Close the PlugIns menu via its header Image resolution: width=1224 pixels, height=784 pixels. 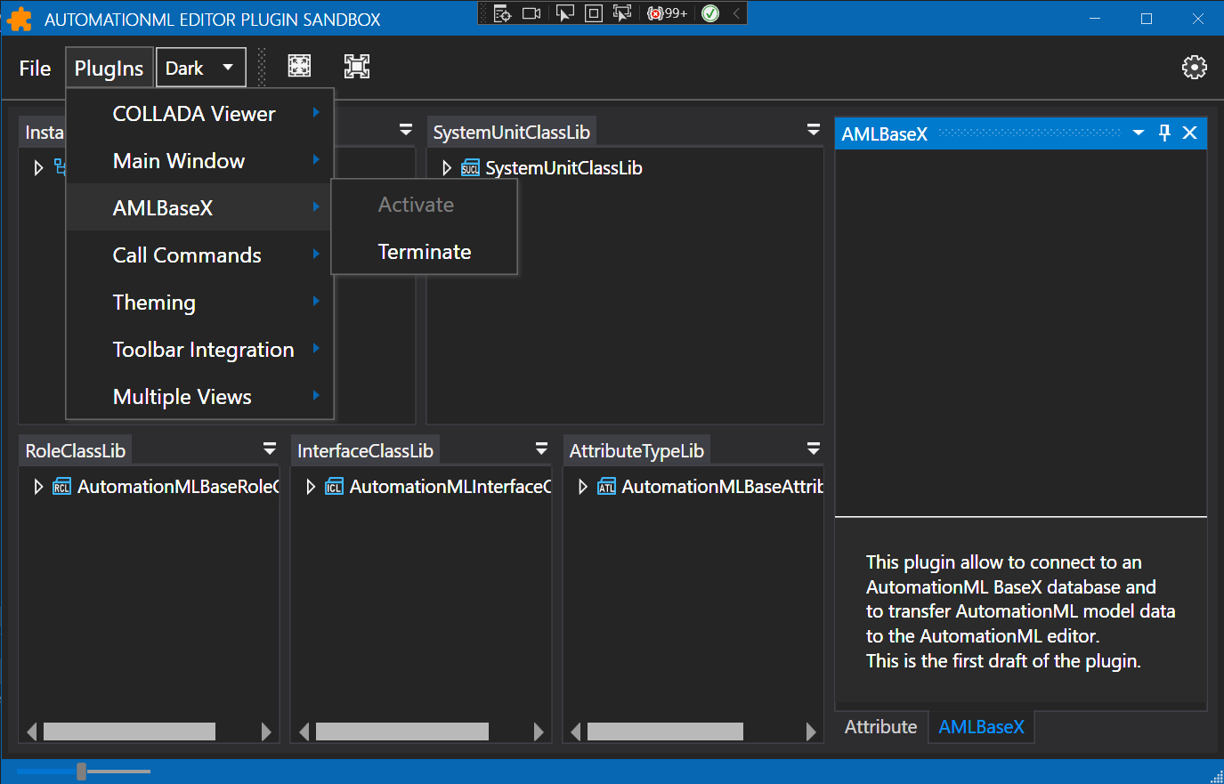pyautogui.click(x=109, y=68)
